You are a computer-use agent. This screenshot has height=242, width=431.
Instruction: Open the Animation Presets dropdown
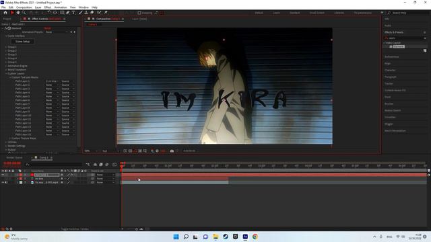pos(57,32)
